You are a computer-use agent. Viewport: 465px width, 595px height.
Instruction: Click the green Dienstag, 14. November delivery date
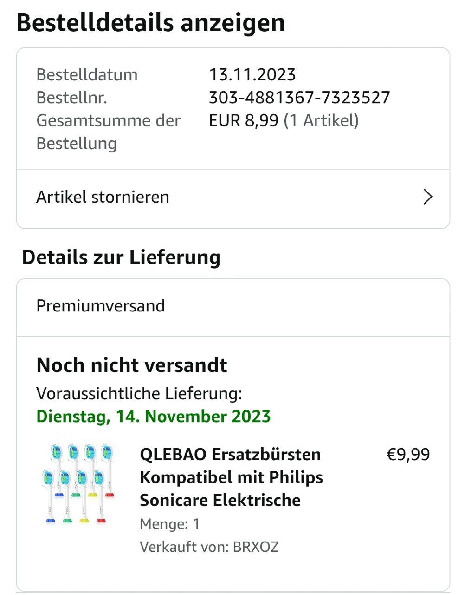pyautogui.click(x=153, y=416)
